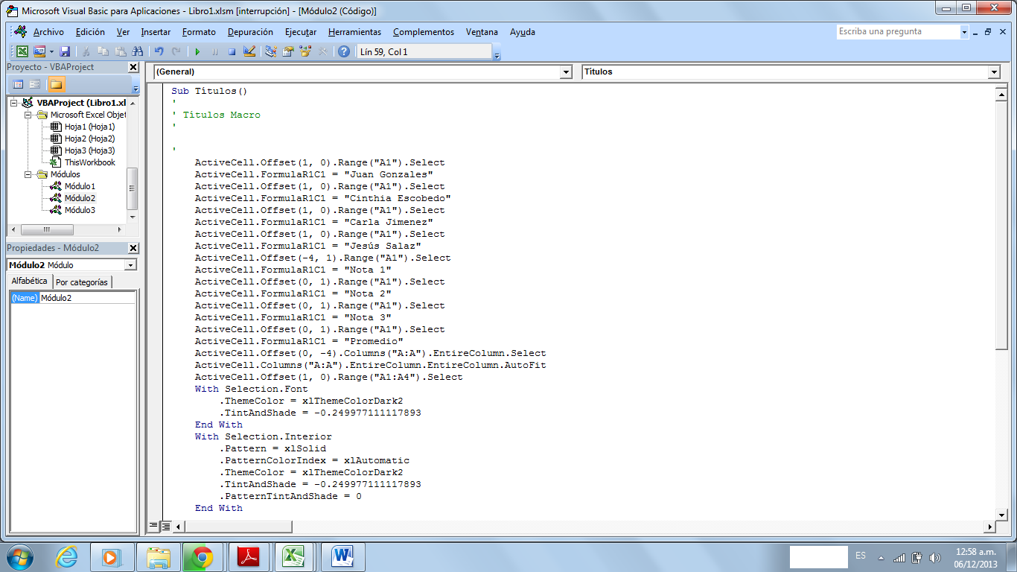The height and width of the screenshot is (572, 1017).
Task: Click the Toolbox toolbar icon
Action: coord(322,51)
